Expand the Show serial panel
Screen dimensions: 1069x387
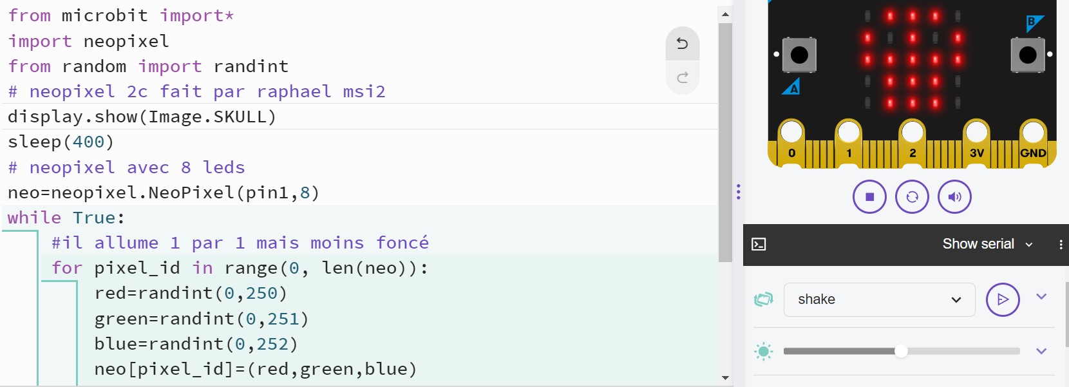(x=987, y=244)
